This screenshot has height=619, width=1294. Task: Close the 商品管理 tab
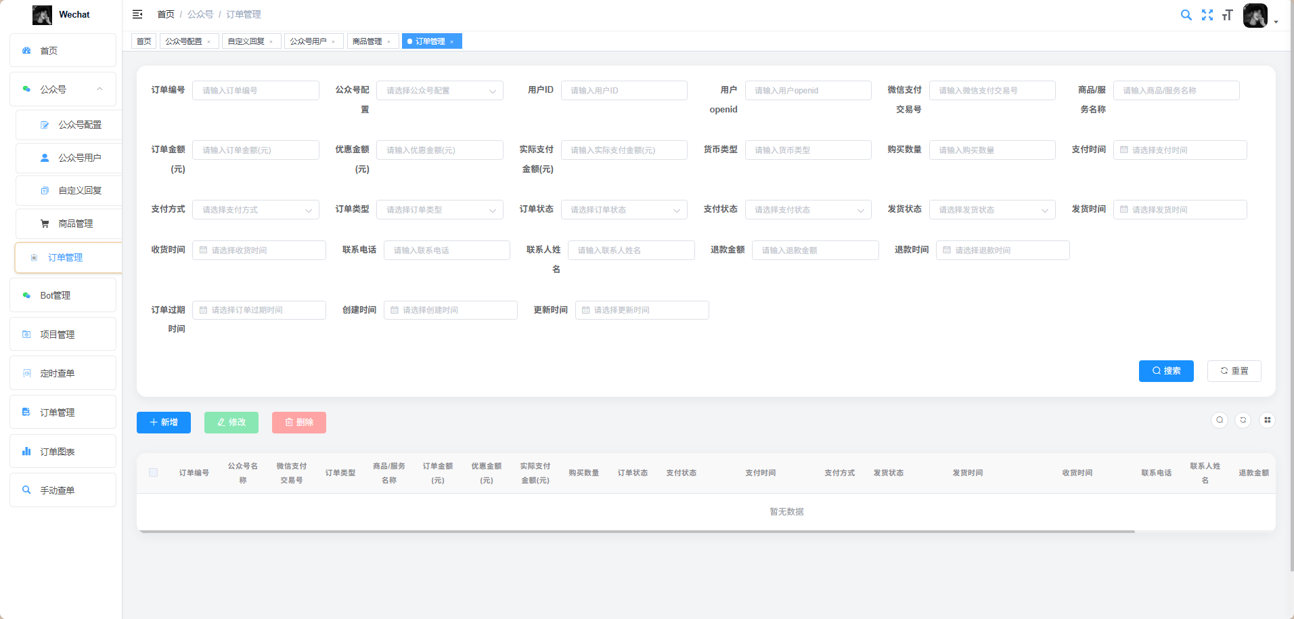click(x=389, y=42)
